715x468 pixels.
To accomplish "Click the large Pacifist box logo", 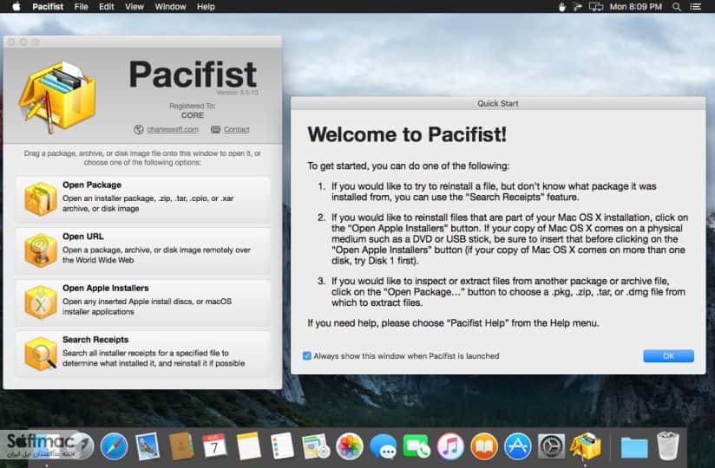I will (57, 97).
